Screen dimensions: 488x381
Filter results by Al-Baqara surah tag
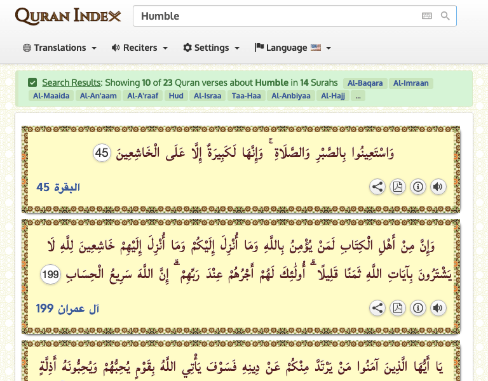point(364,83)
